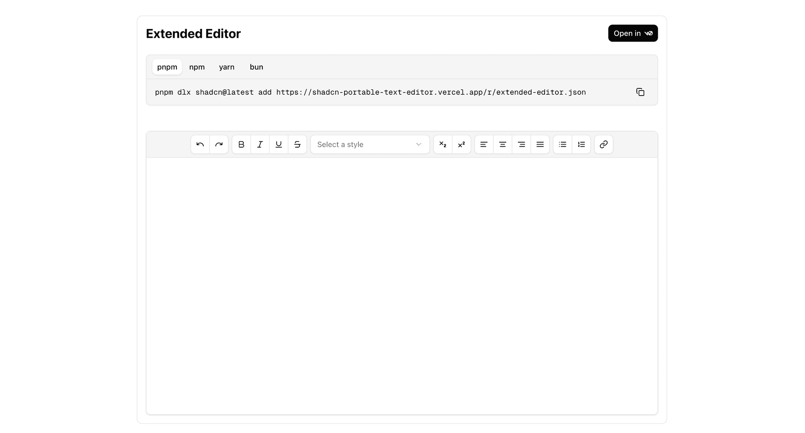
Task: Switch to the pnpm tab
Action: tap(167, 67)
